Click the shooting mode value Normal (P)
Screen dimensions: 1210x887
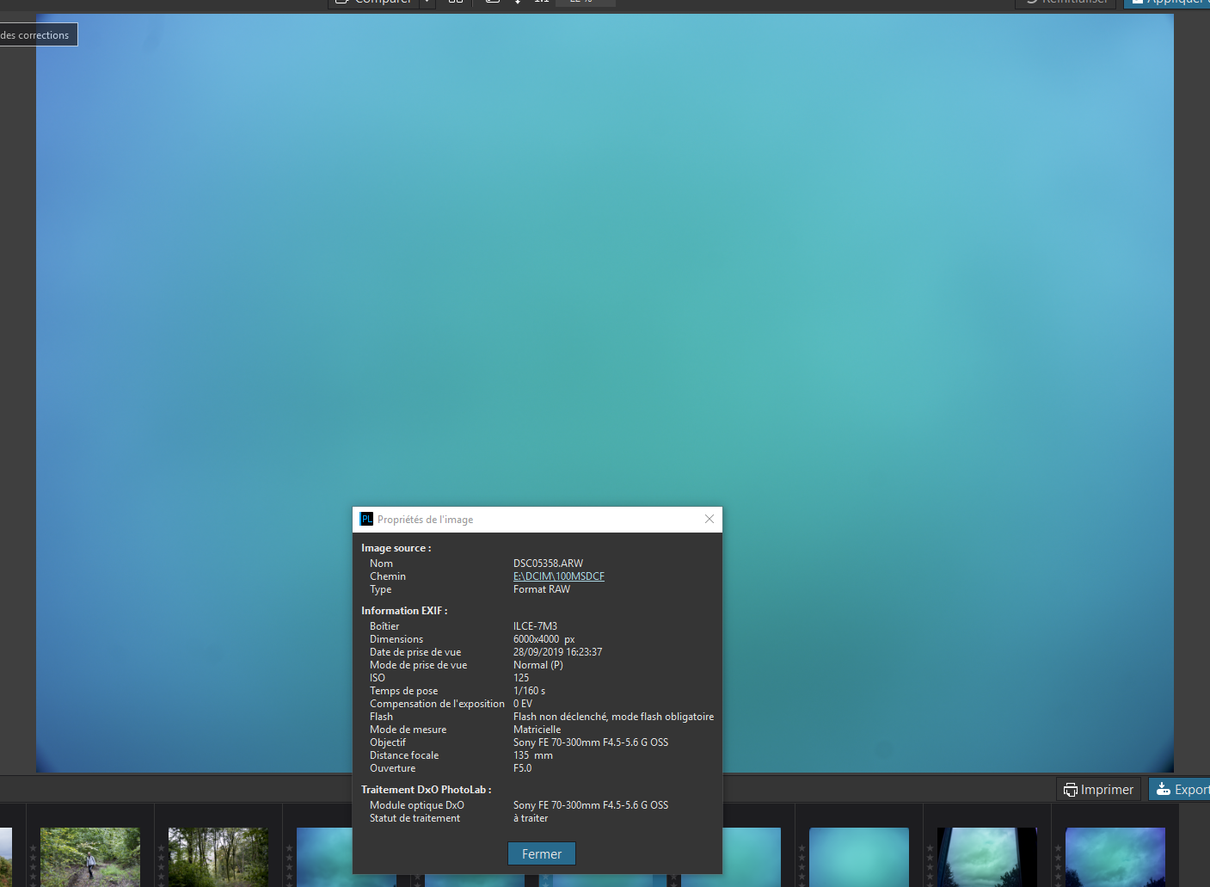[538, 665]
